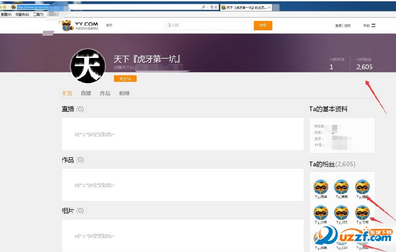Open the 收藏夹(A) browser menu
The width and height of the screenshot is (396, 252).
[x=22, y=14]
